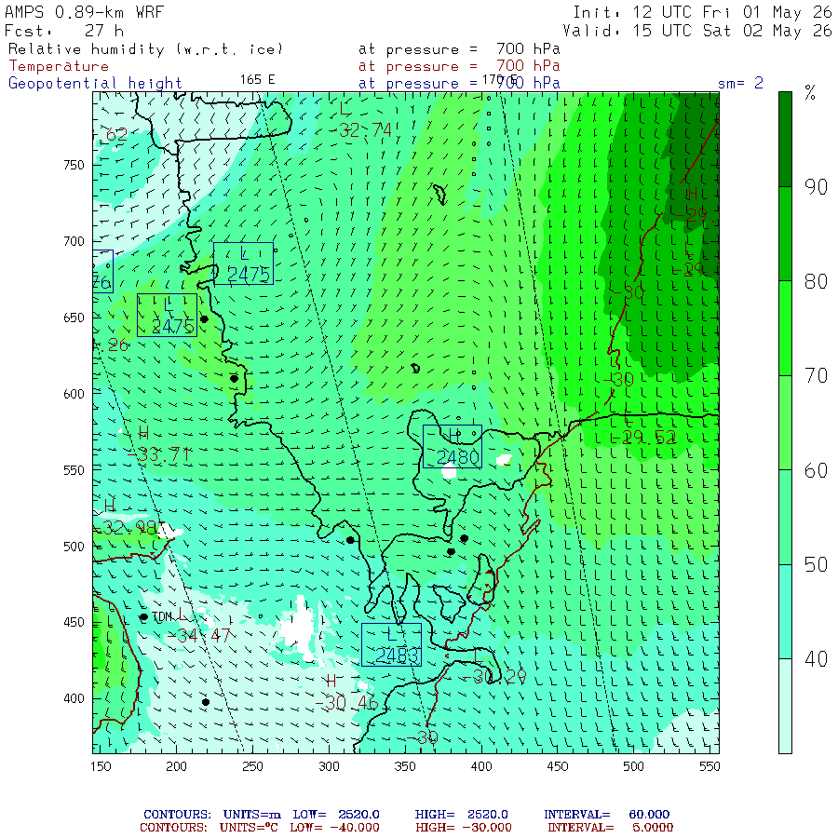The image size is (838, 838).
Task: Click the palest 40% legend color band
Action: tap(785, 706)
